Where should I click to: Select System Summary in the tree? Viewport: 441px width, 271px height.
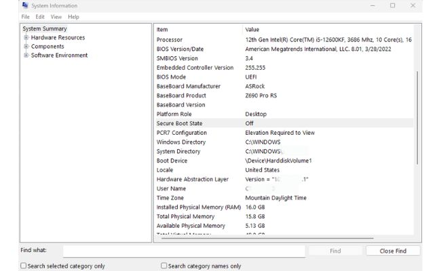tap(45, 28)
